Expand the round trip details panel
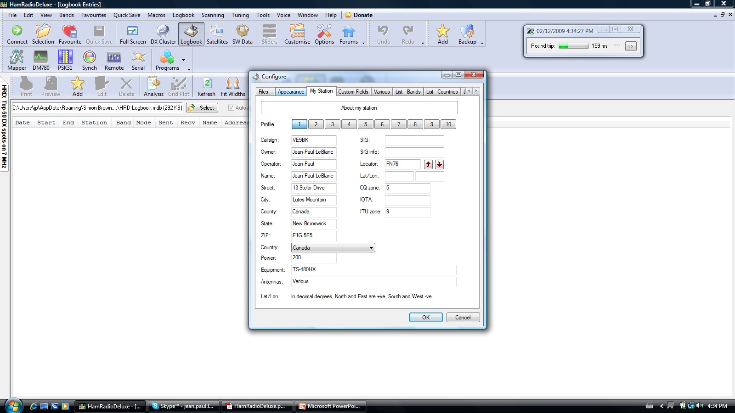 [x=631, y=46]
